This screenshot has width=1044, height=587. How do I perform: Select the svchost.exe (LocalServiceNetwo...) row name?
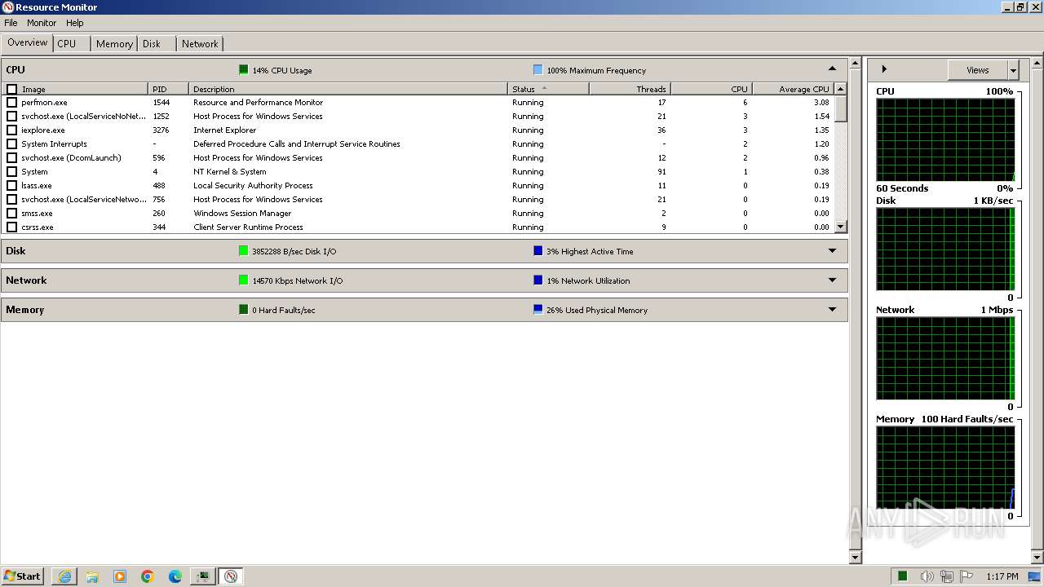tap(84, 200)
